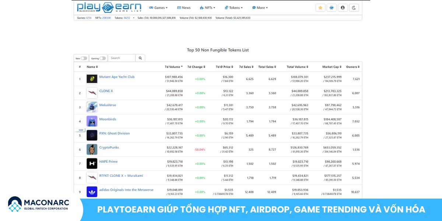Open the More dropdown
The image size is (442, 221).
coord(260,7)
